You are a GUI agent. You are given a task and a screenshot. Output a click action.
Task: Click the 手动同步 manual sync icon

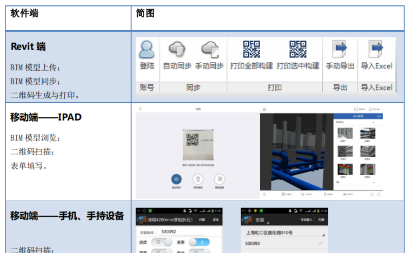[209, 49]
